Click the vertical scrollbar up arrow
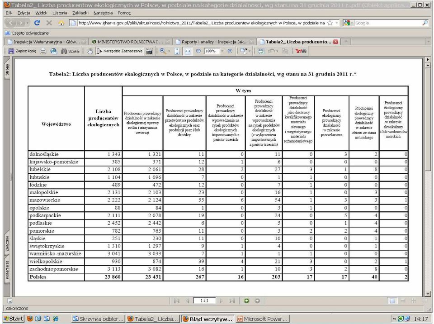Viewport: 434px width, 324px height. click(x=428, y=66)
